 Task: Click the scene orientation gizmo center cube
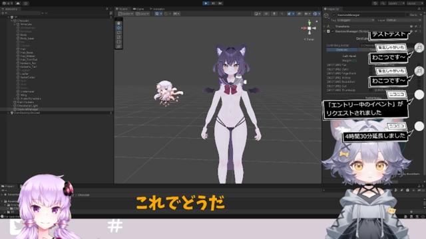click(x=309, y=28)
